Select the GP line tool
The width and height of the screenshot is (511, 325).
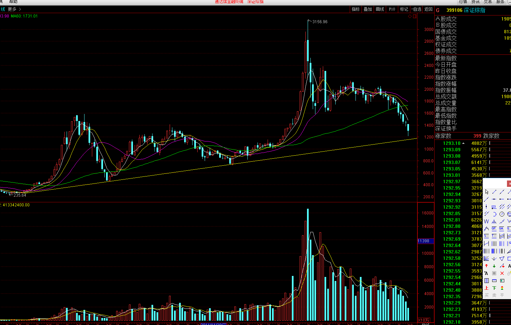tap(494, 229)
